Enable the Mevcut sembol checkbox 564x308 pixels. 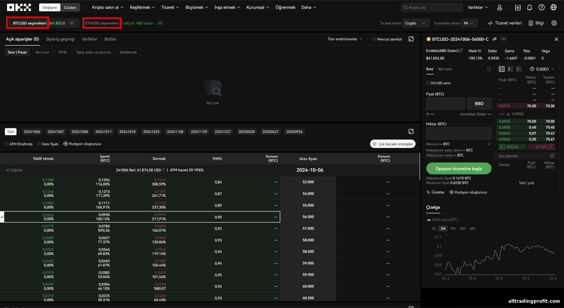[x=374, y=39]
